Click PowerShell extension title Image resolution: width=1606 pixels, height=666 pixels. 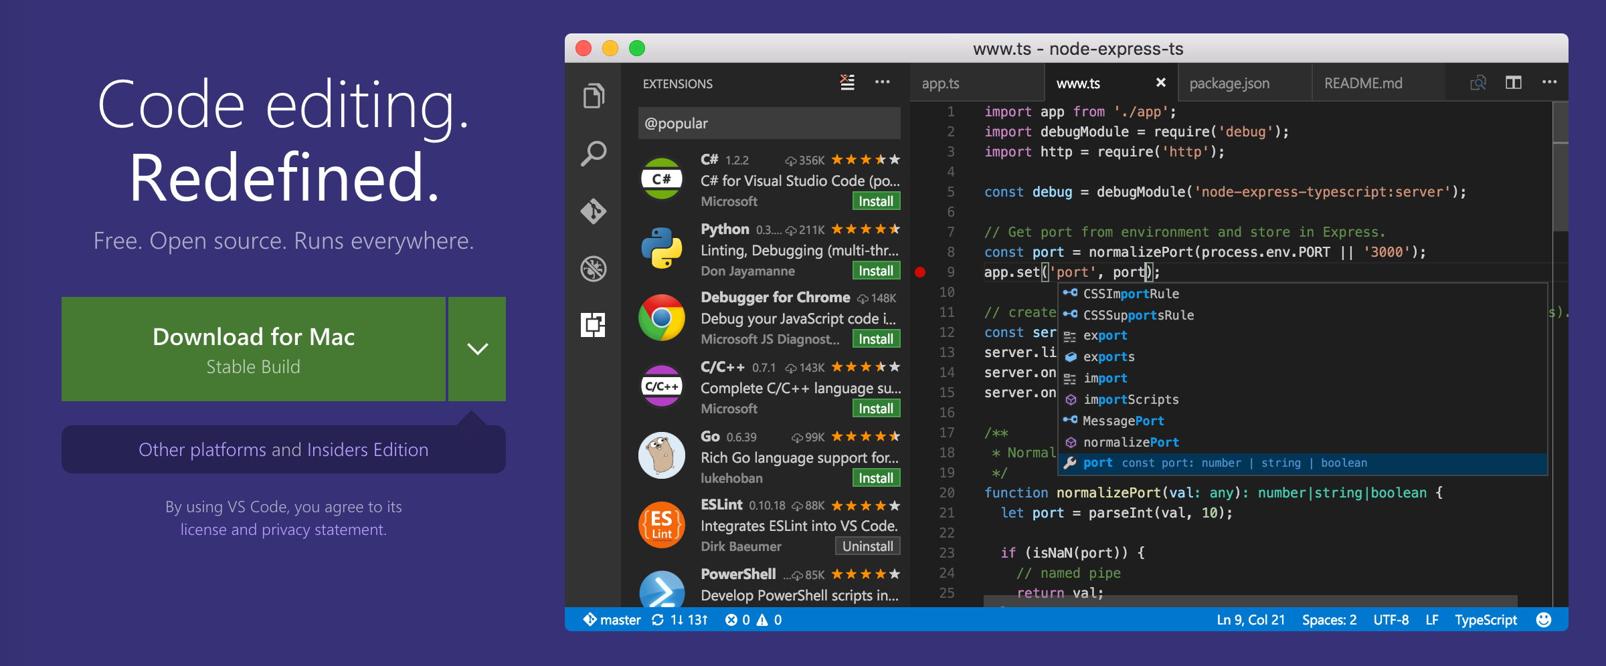point(738,574)
